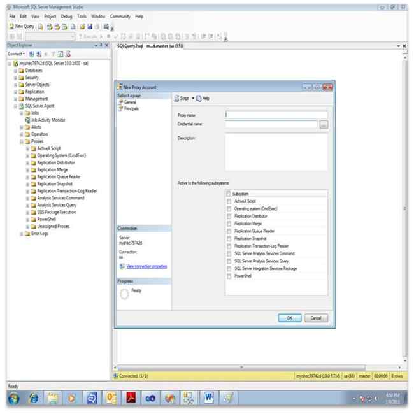Screen dimensions: 414x414
Task: Open the Edit menu
Action: pos(23,17)
